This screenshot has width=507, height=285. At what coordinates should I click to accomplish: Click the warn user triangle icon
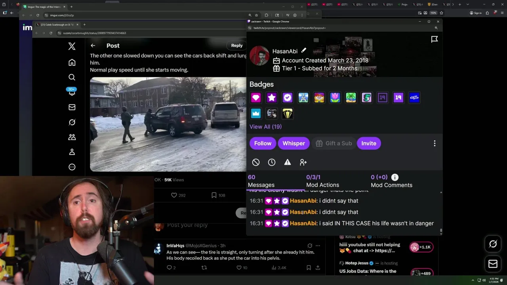point(288,162)
